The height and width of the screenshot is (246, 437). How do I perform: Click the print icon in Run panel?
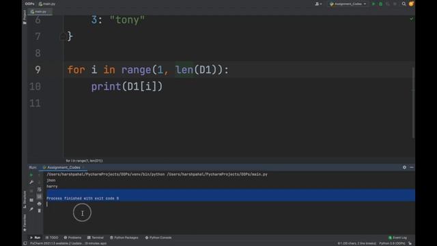40,204
